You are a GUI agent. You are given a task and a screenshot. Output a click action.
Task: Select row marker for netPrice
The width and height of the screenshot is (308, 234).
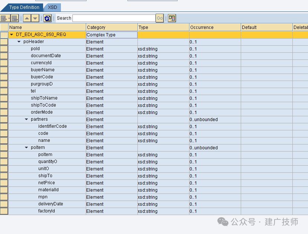click(4, 183)
